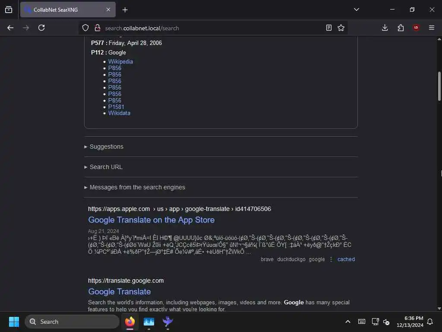Open the blue image app on taskbar

(x=149, y=322)
